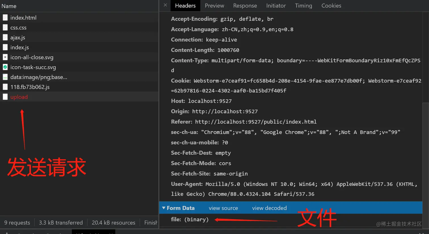Click Sec-Fetch-Dest: empty header
429x234 pixels.
point(201,153)
